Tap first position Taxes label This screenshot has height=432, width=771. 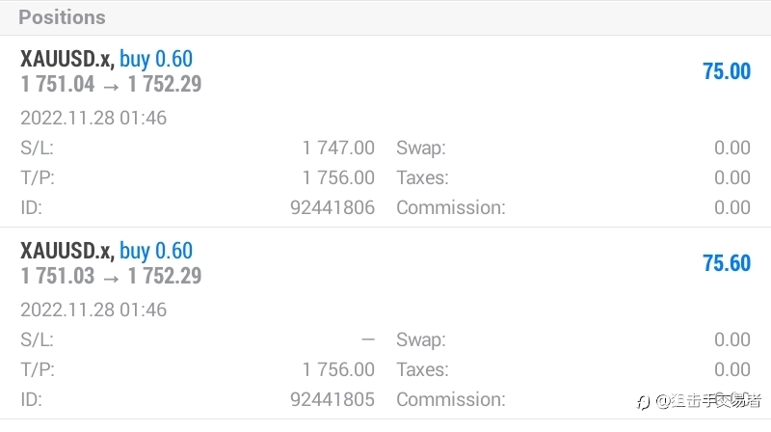click(422, 177)
